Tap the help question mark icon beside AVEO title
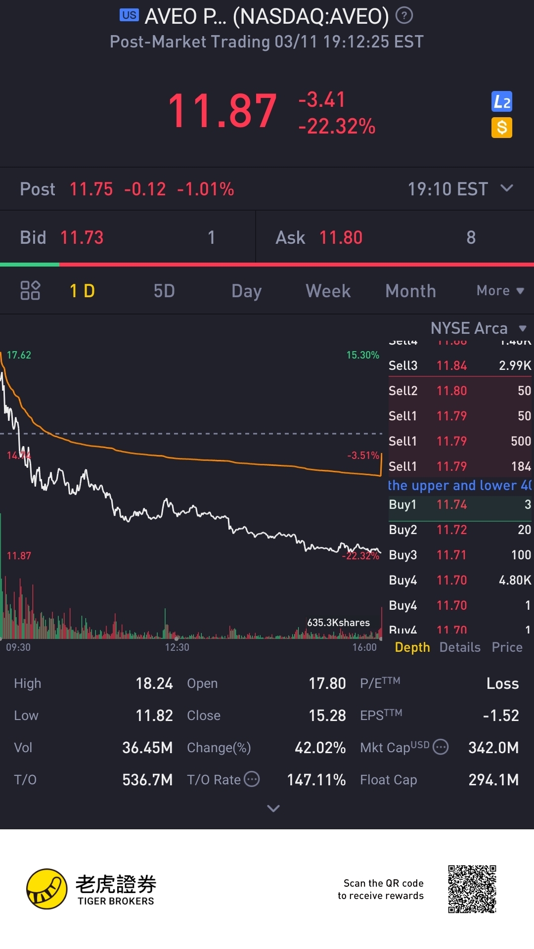This screenshot has height=949, width=534. point(404,16)
